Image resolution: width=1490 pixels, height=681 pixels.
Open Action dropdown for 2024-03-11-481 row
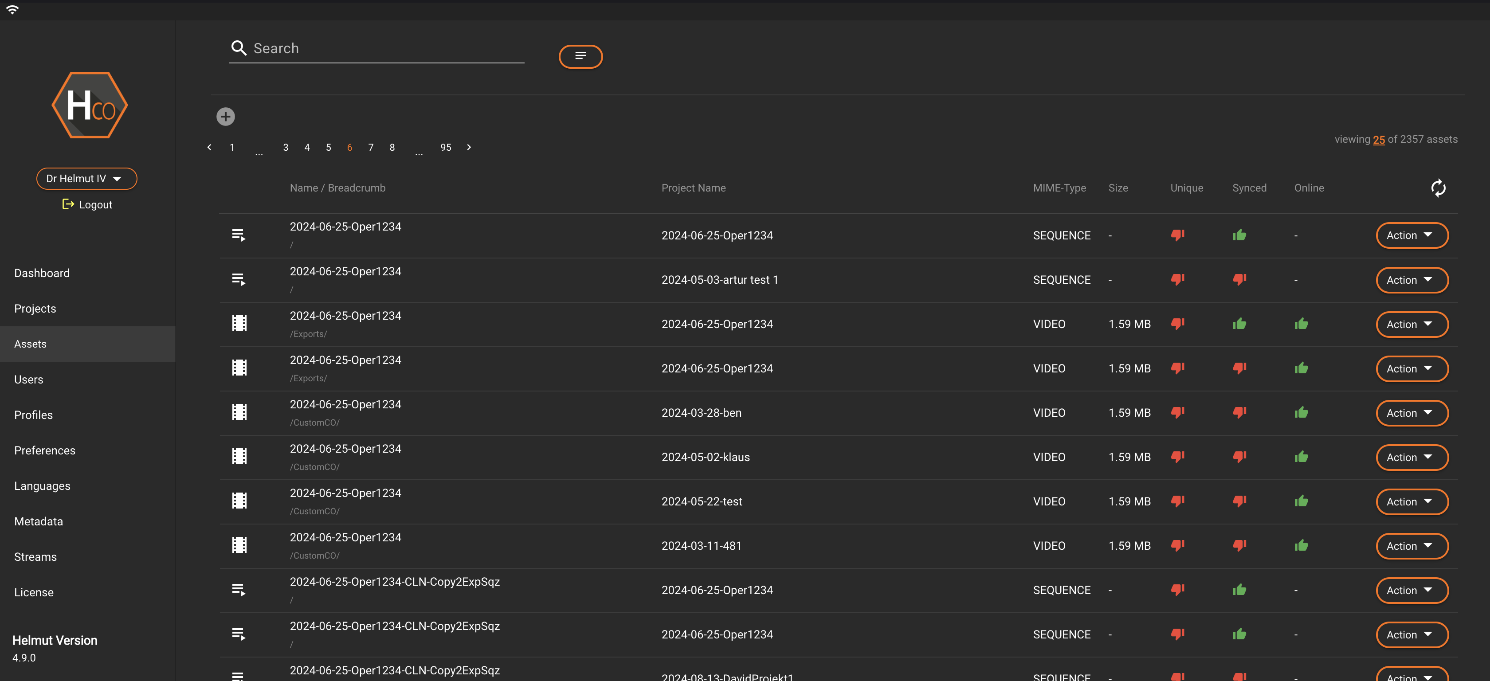point(1412,546)
